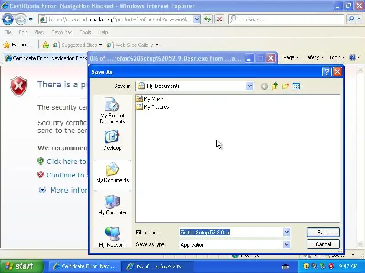Click the Add to Favorites Bar icon
Screen dimensions: 365x273
point(46,45)
